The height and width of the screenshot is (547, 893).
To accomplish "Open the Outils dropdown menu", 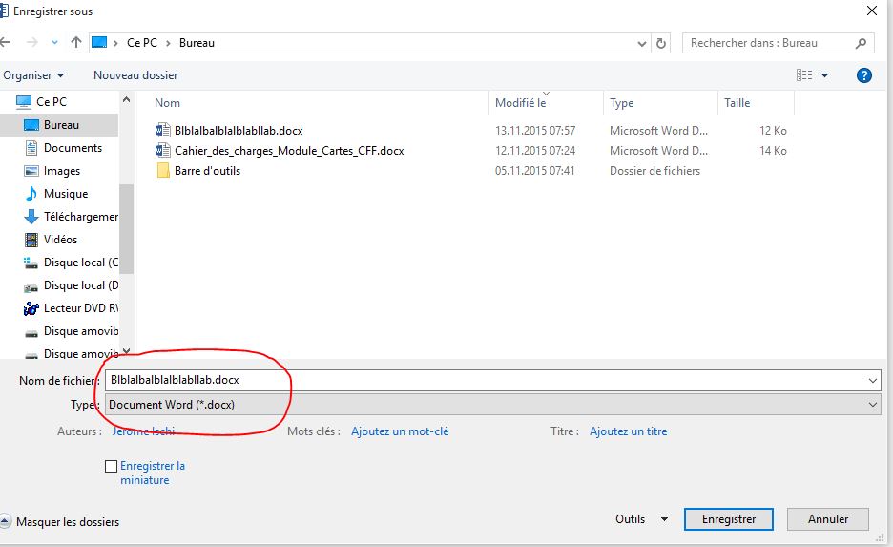I will coord(641,519).
